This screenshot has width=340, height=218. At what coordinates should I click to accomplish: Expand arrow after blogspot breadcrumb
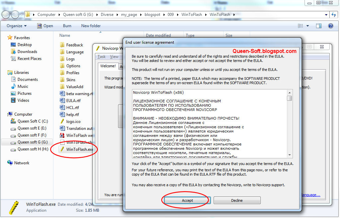(164, 15)
